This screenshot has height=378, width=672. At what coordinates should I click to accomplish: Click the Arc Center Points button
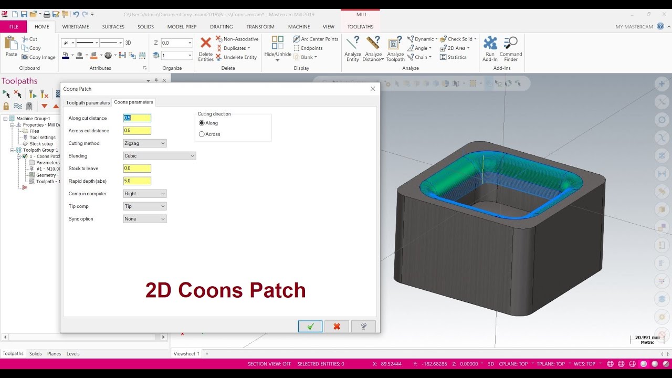(x=316, y=39)
